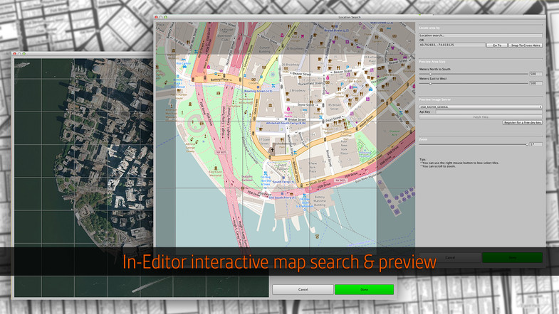The width and height of the screenshot is (559, 314).
Task: Click the South Ferry (1) station label
Action: (x=284, y=182)
